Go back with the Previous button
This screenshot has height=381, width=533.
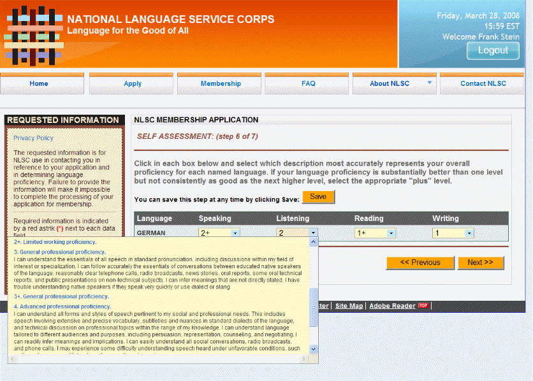[x=420, y=263]
